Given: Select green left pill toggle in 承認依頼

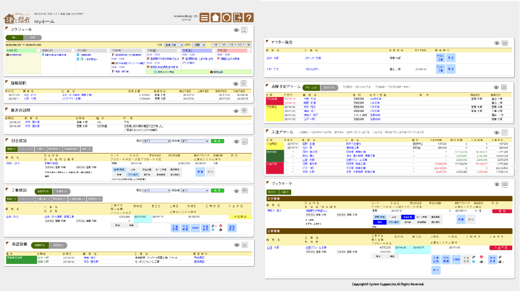Looking at the screenshot, I should (40, 245).
